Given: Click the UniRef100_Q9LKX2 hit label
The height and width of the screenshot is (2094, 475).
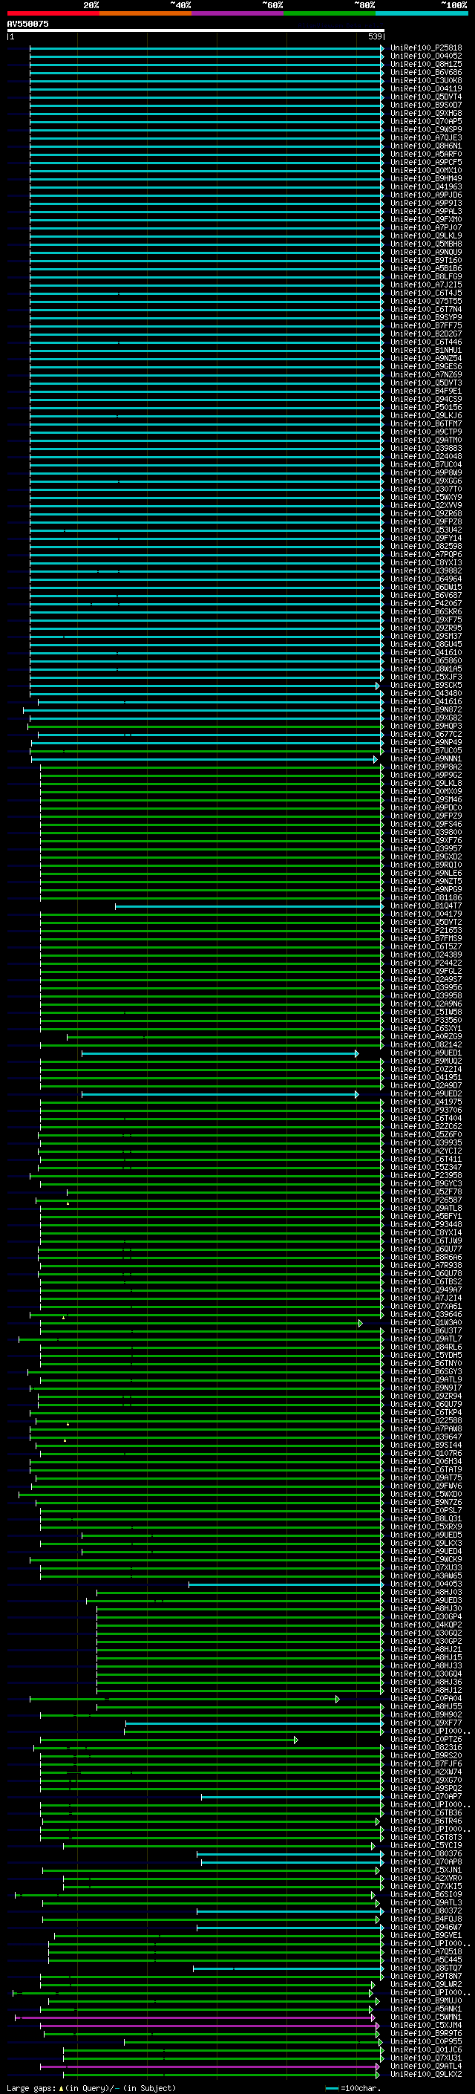Looking at the screenshot, I should (x=426, y=2075).
